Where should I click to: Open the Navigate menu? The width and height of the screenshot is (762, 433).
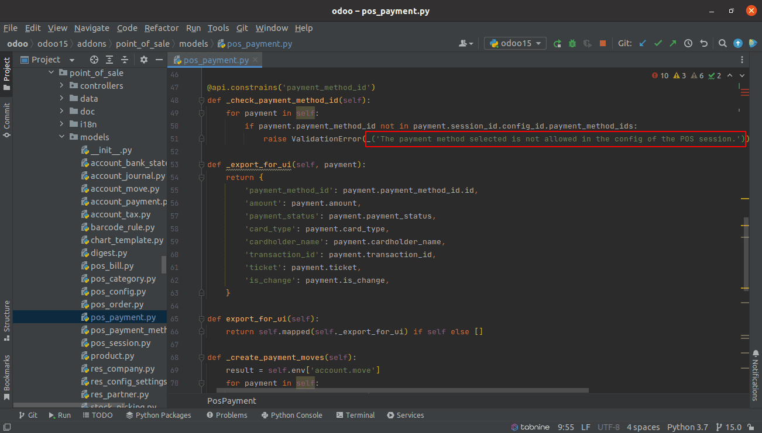(92, 28)
